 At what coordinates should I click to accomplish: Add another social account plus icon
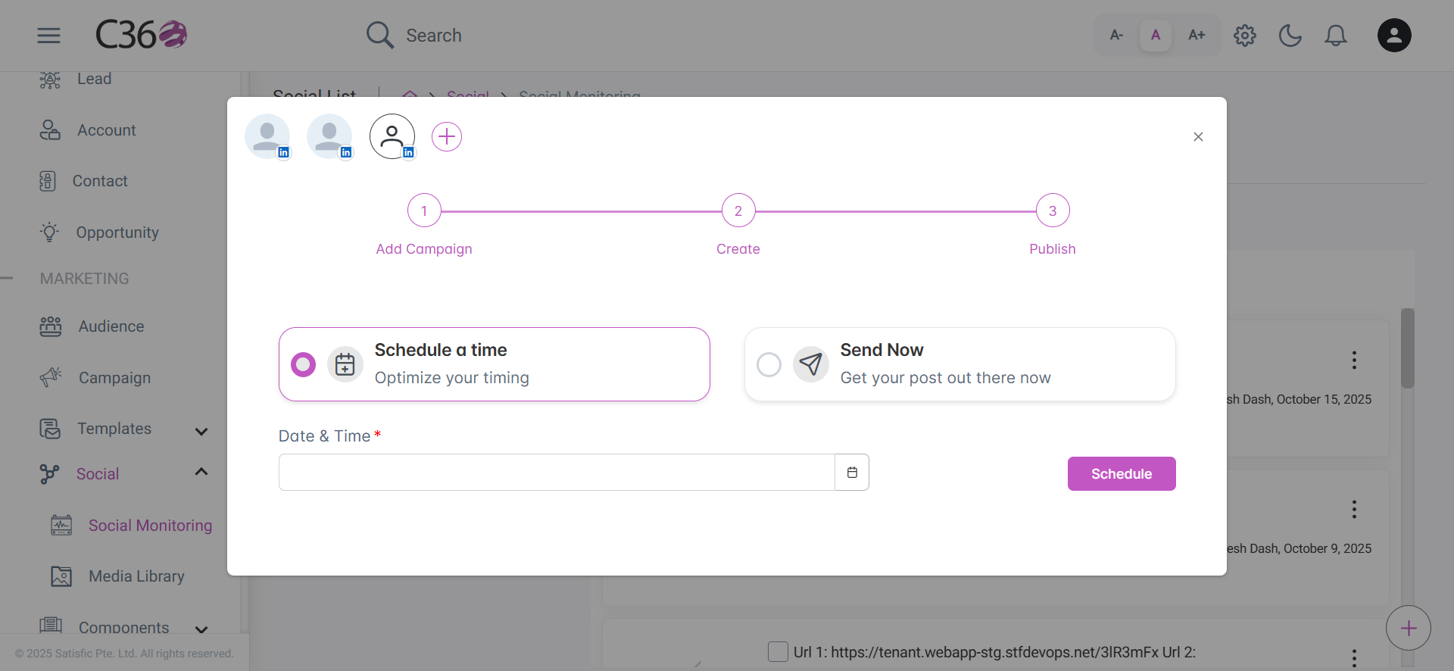pos(447,136)
